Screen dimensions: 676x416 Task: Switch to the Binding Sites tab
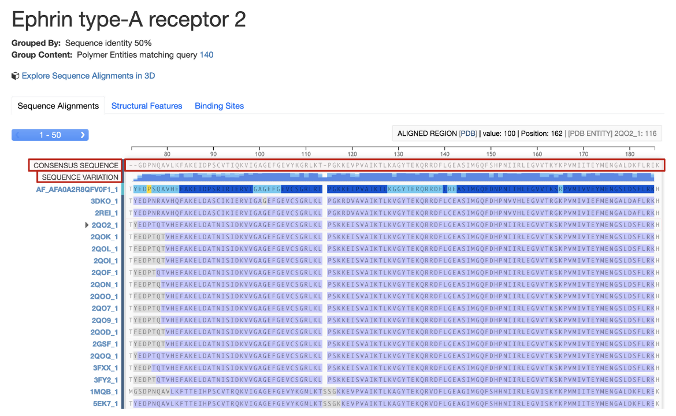click(219, 106)
